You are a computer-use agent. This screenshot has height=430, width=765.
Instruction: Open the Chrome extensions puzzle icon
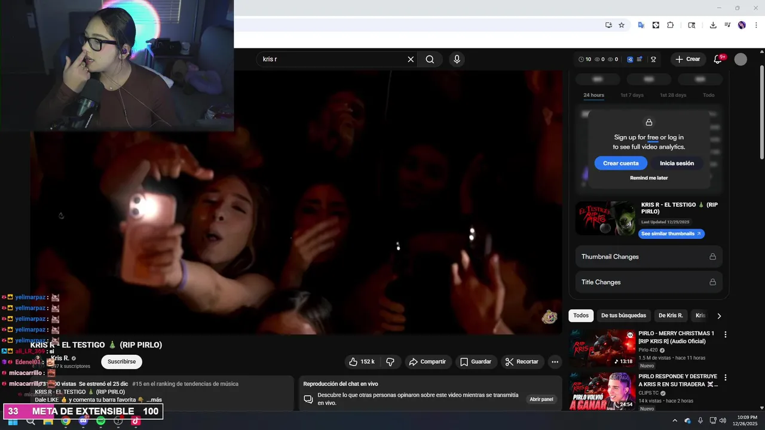coord(670,25)
